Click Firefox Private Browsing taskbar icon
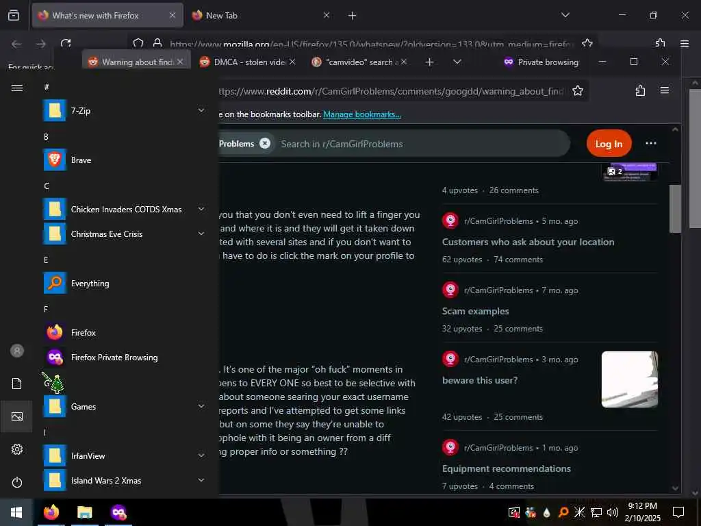This screenshot has width=701, height=526. pyautogui.click(x=118, y=512)
